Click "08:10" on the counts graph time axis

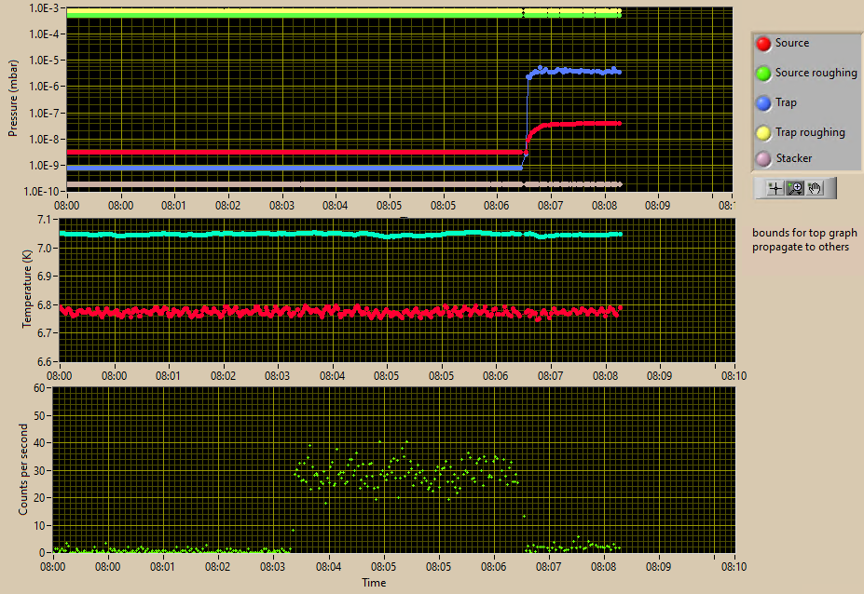[734, 566]
